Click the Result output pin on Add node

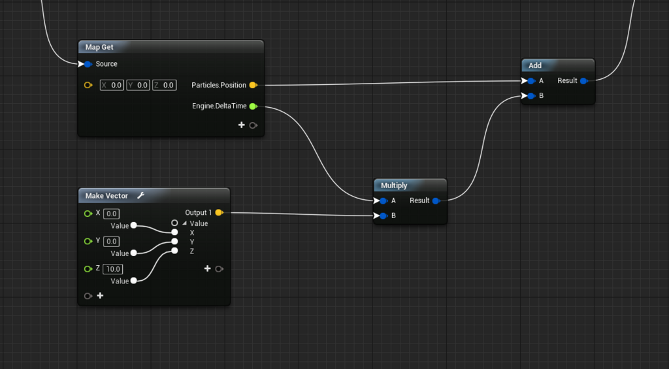coord(584,80)
